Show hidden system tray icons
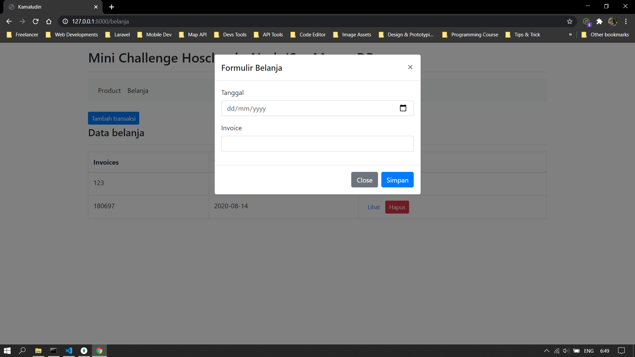635x357 pixels. 546,351
